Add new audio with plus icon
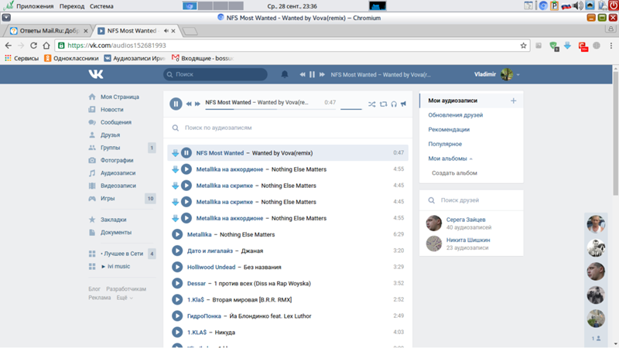 (513, 101)
